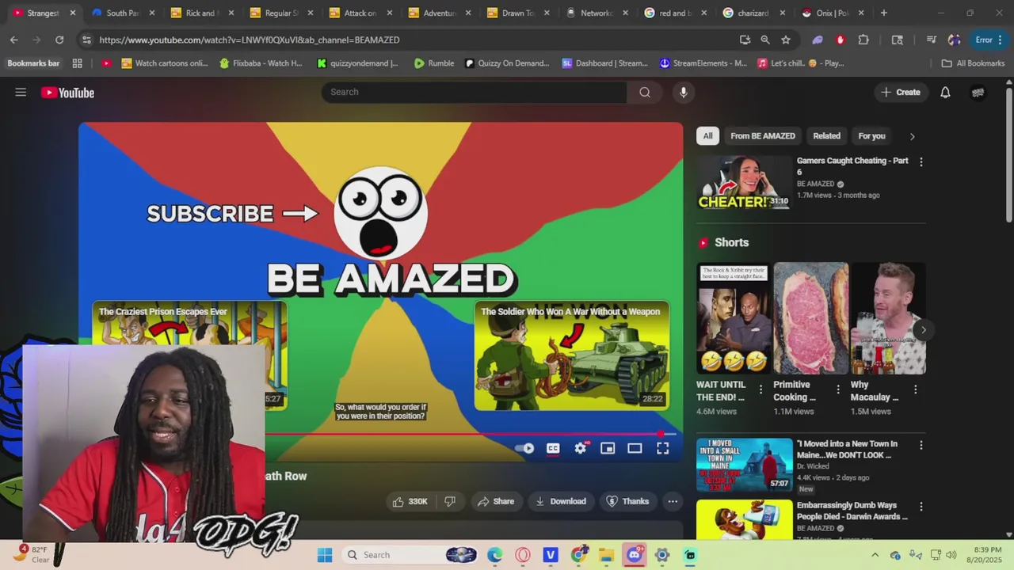Viewport: 1014px width, 570px height.
Task: Open options for Why Macaulay short
Action: click(x=916, y=389)
